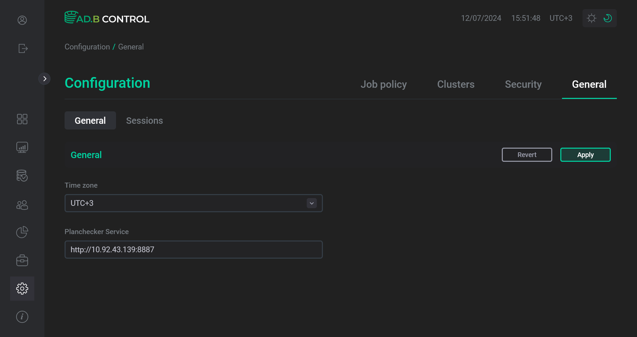The width and height of the screenshot is (637, 337).
Task: Click the Apply button
Action: pyautogui.click(x=585, y=155)
